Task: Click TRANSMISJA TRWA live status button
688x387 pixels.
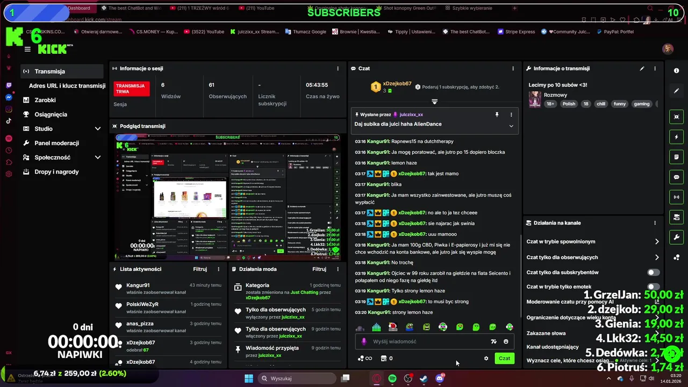Action: (131, 89)
